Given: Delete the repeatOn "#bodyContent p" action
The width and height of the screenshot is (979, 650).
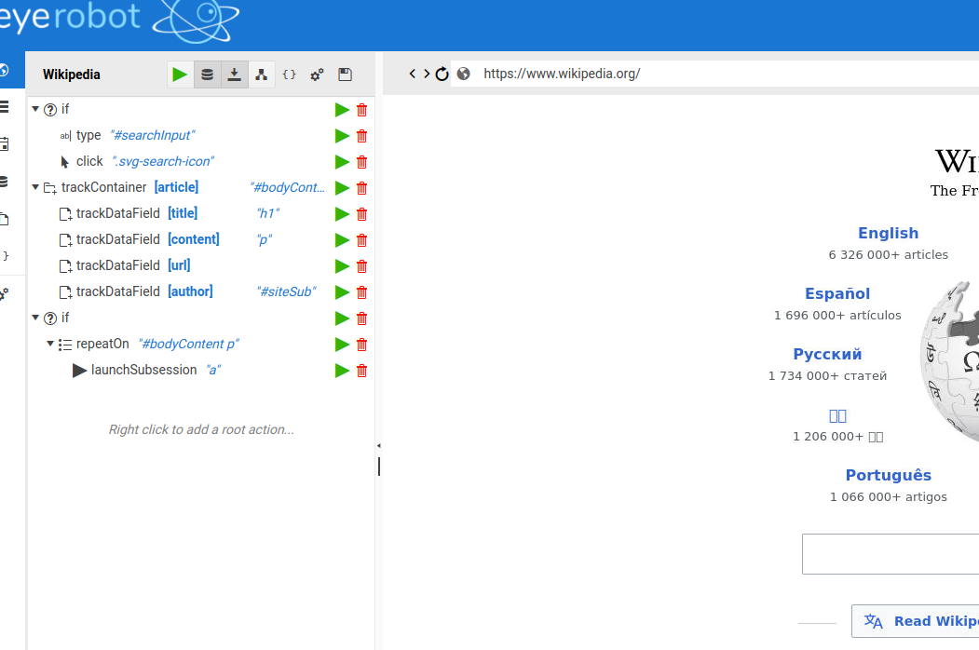Looking at the screenshot, I should coord(361,345).
